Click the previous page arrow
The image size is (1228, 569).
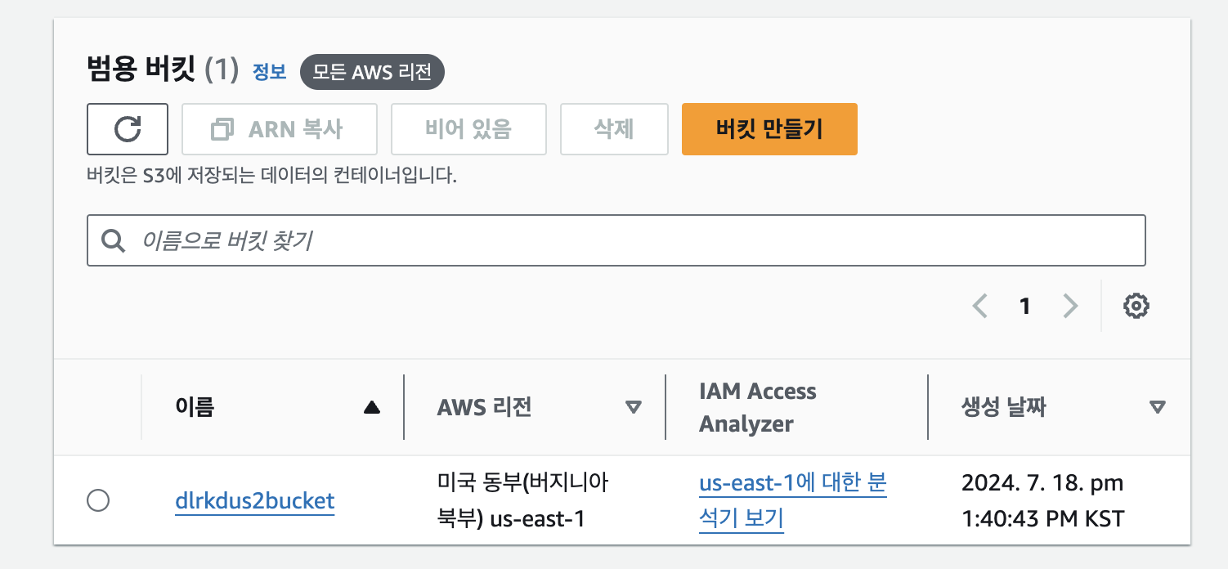pyautogui.click(x=980, y=305)
